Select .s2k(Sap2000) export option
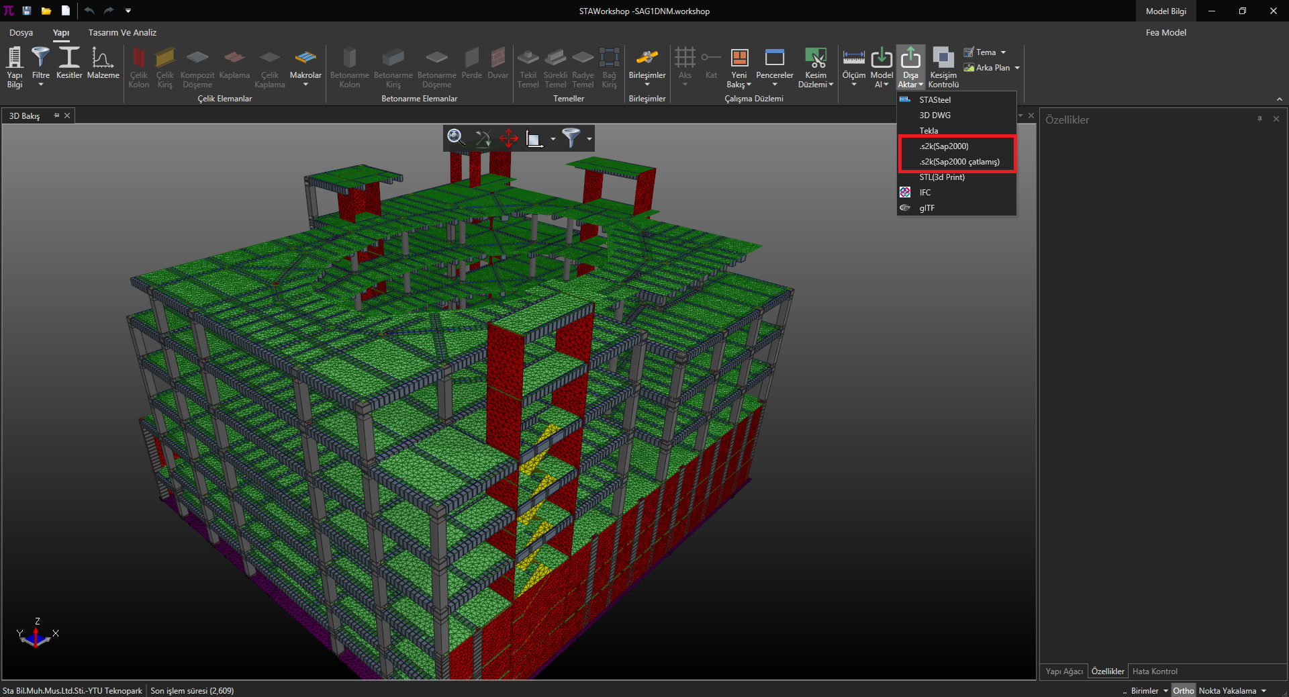 point(944,146)
